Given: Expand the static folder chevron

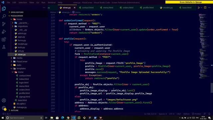Looking at the screenshot, I should click(11, 65).
